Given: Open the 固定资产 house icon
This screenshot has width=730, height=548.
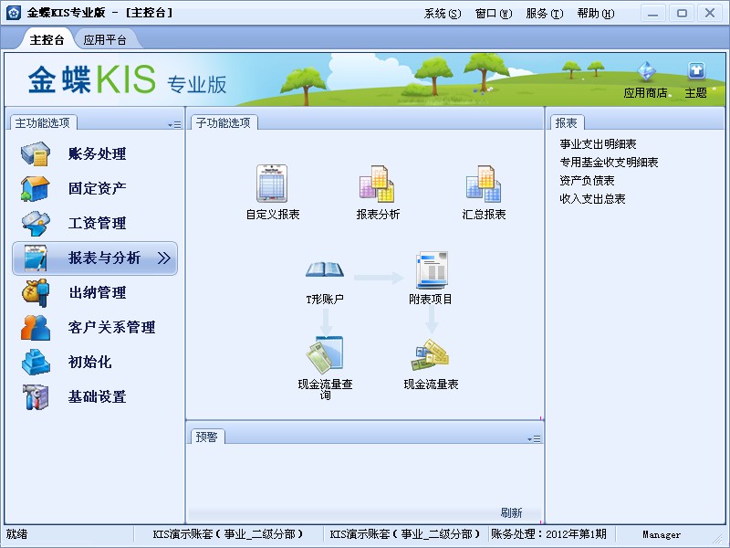Looking at the screenshot, I should tap(36, 189).
